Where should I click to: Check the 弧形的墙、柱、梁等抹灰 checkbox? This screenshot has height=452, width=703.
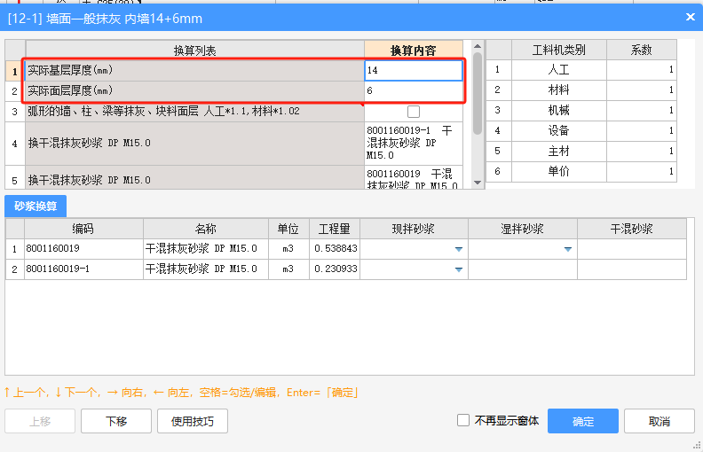click(x=414, y=112)
